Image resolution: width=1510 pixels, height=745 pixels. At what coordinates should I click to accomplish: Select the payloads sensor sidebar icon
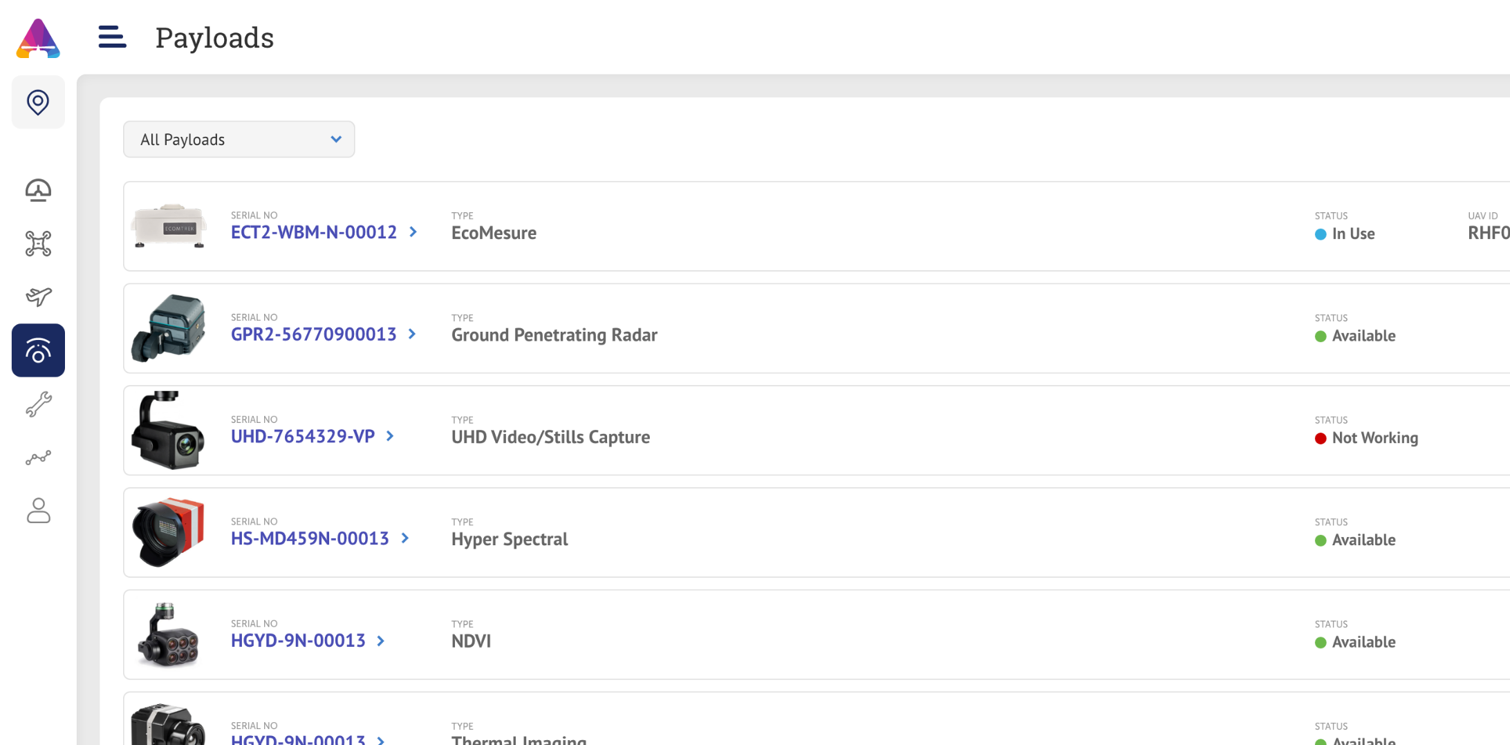pos(38,350)
